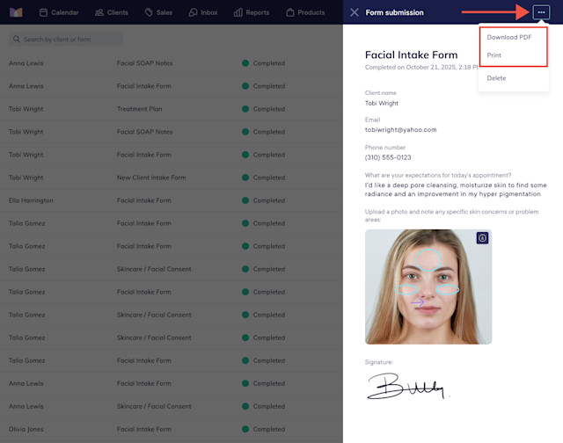The image size is (563, 443).
Task: Click the search magnifier icon
Action: [x=16, y=39]
